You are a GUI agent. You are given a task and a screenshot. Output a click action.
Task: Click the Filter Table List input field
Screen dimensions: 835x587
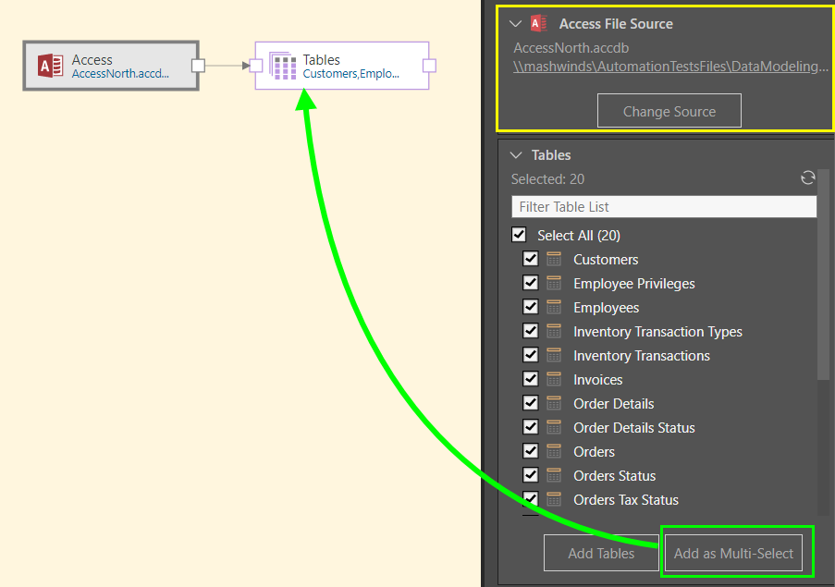pos(663,207)
